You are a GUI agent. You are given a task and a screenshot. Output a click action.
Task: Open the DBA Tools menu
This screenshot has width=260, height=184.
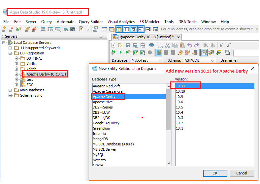(x=187, y=22)
